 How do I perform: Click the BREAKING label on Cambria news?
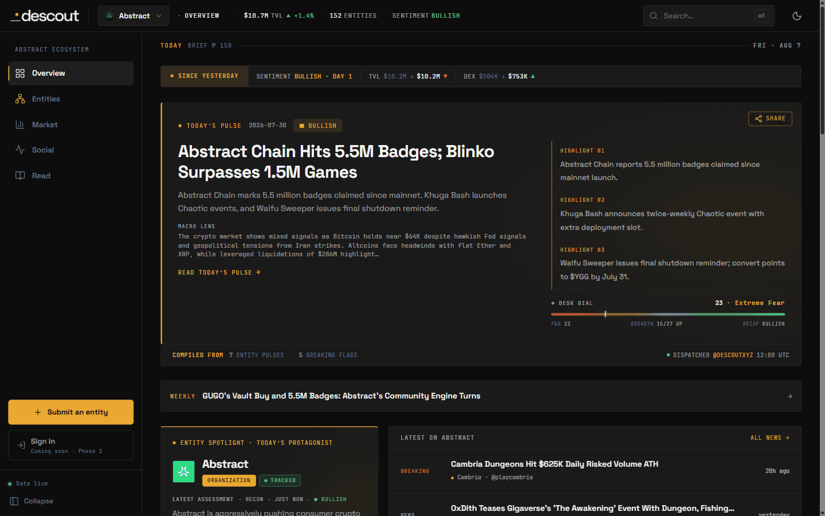(x=415, y=471)
